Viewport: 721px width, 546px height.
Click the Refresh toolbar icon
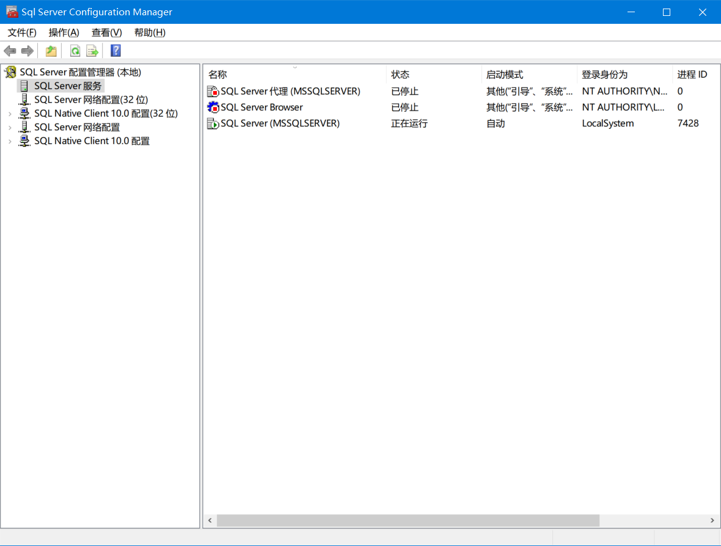(75, 51)
